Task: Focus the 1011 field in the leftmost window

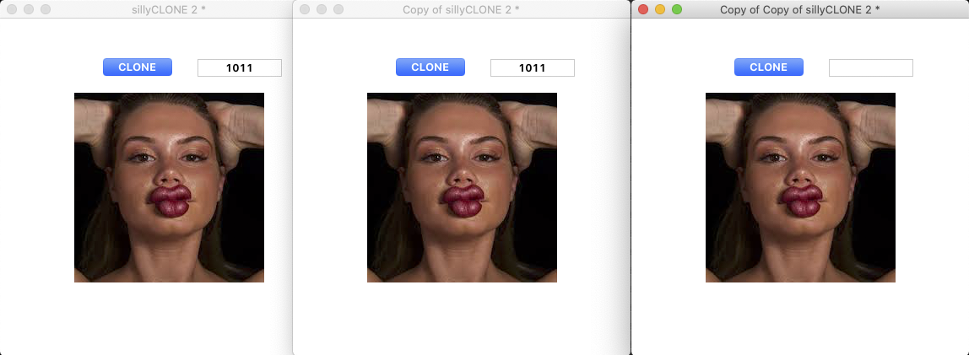Action: click(x=239, y=68)
